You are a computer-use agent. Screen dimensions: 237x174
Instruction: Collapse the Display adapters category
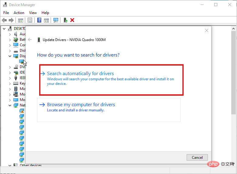[10, 56]
